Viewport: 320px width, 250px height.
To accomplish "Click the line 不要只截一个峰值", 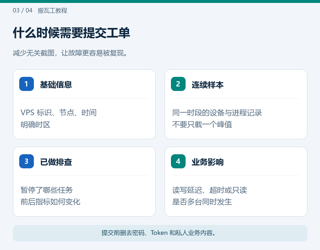I will click(202, 124).
